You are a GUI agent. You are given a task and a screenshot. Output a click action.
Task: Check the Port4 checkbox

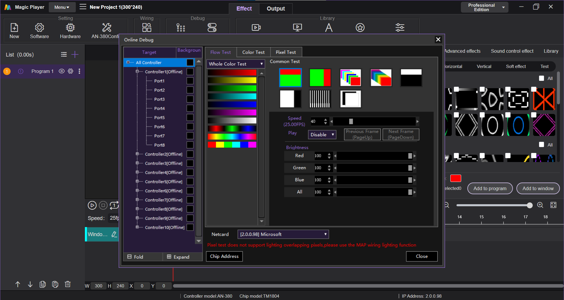pos(190,108)
